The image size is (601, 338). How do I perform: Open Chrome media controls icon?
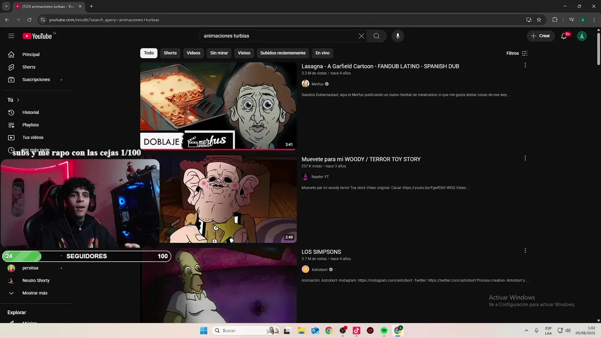[571, 20]
